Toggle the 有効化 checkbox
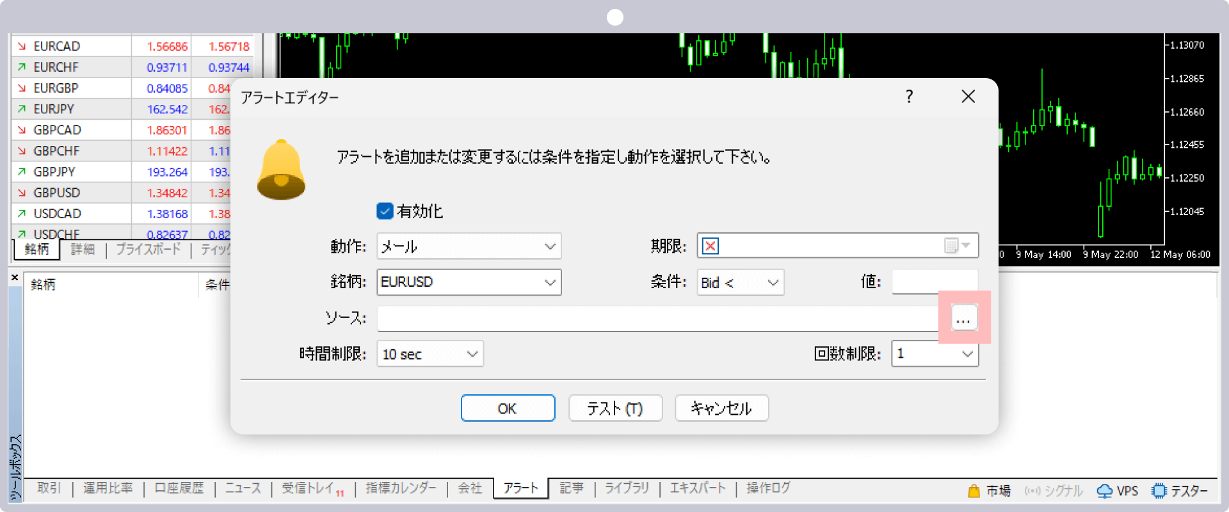This screenshot has height=512, width=1229. (x=385, y=211)
